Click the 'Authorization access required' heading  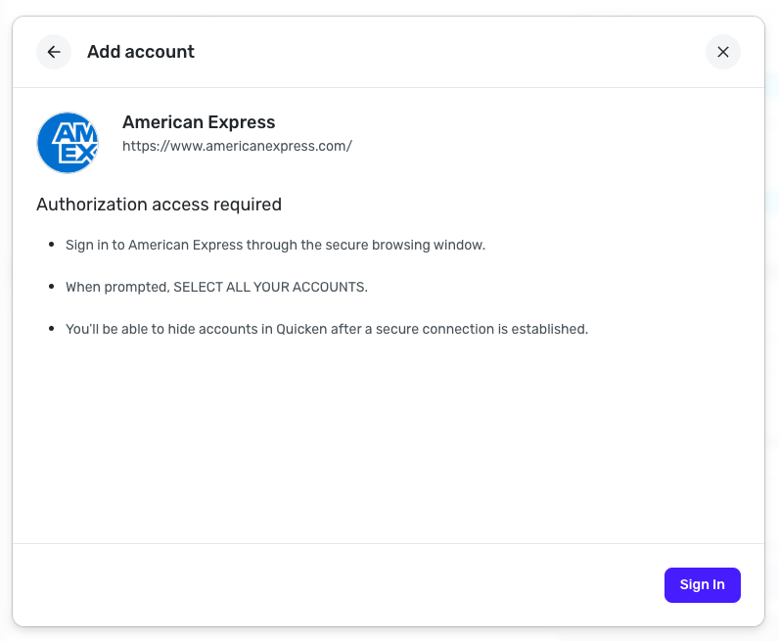coord(159,205)
